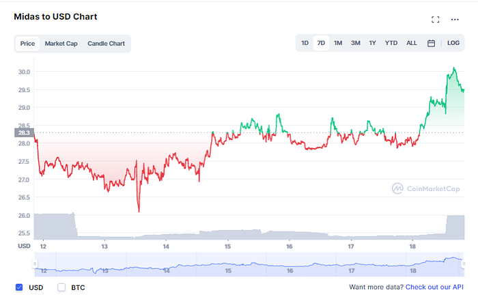Select the 1M time range
Viewport: 478px width, 301px height.
click(x=338, y=43)
